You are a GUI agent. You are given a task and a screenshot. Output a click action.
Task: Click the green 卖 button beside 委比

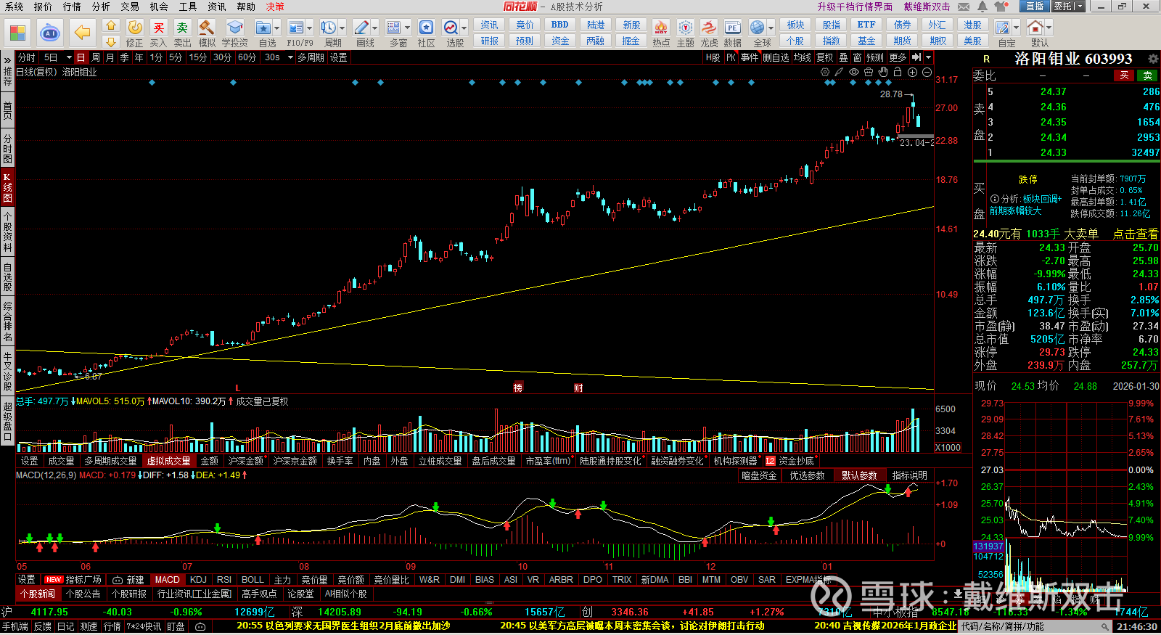click(x=1147, y=75)
